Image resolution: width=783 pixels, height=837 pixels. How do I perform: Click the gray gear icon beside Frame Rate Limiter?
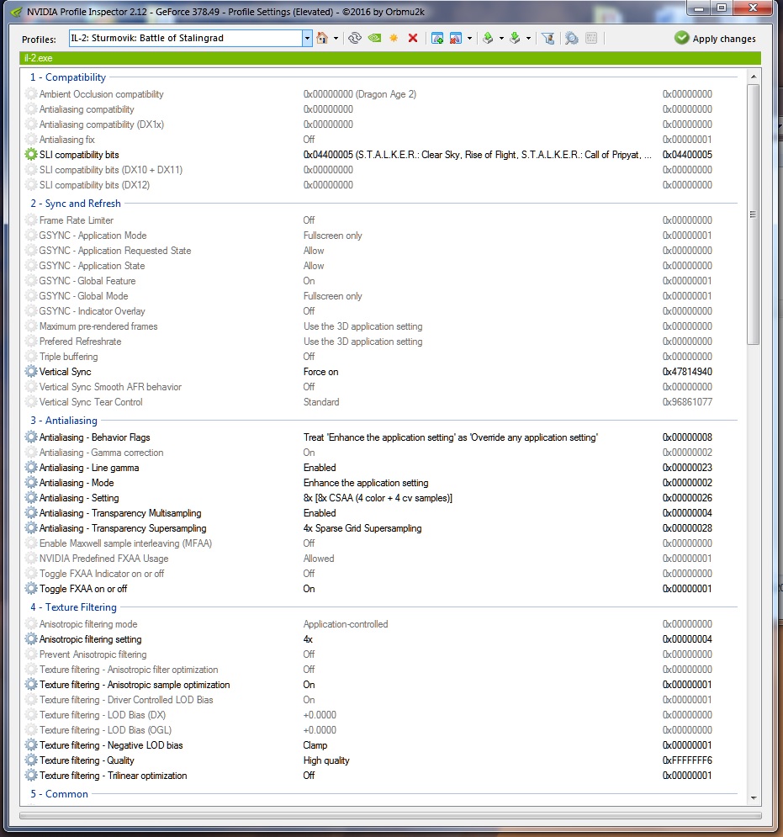[31, 220]
